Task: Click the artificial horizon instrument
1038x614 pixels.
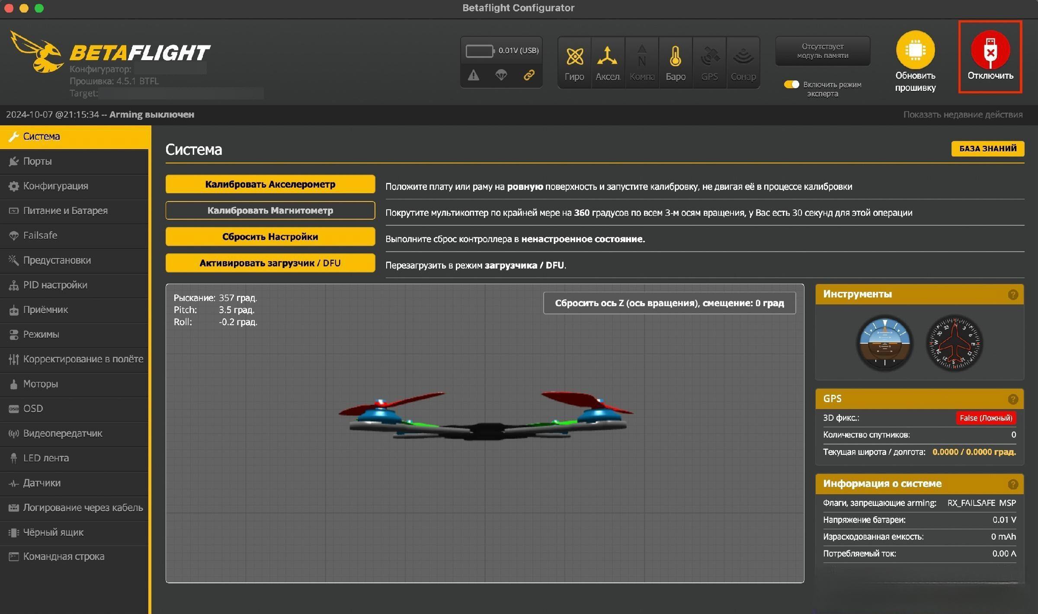Action: click(884, 343)
